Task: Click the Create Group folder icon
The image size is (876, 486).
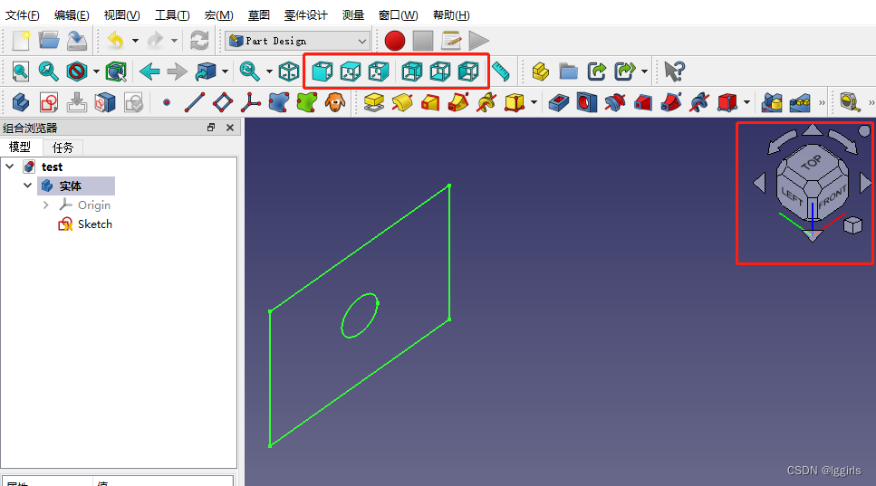Action: 568,71
